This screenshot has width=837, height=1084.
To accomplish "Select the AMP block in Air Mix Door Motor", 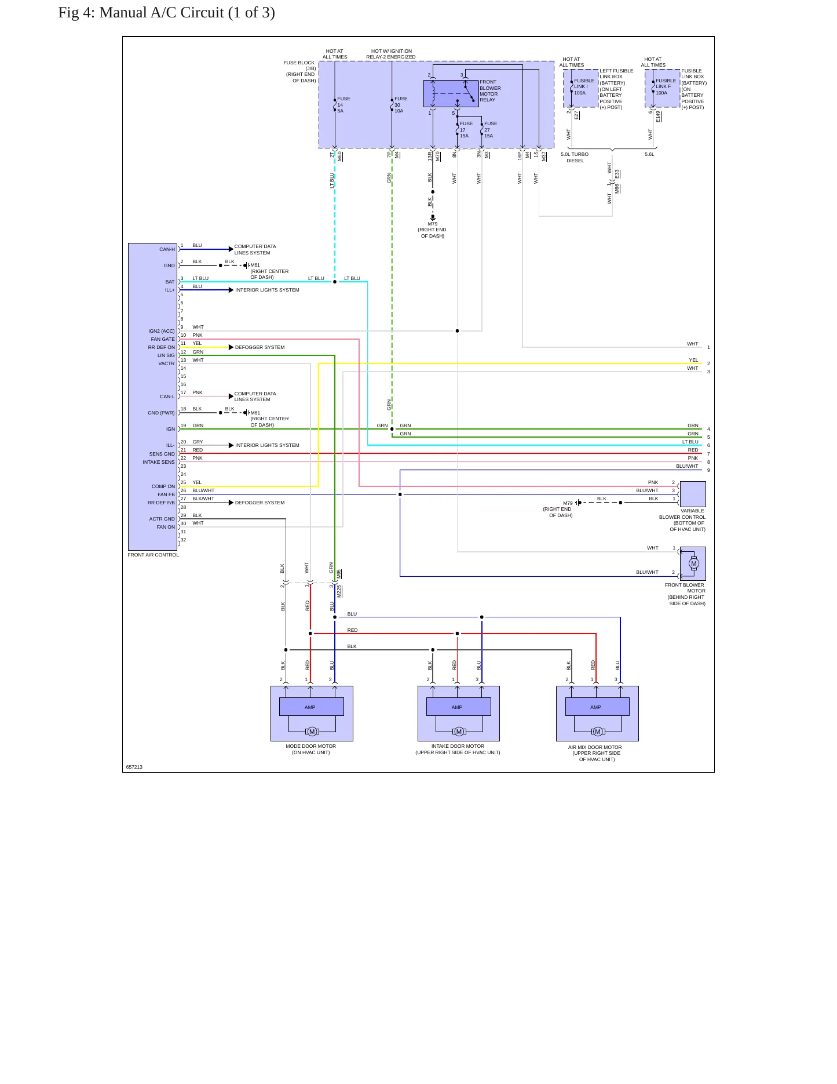I will coord(597,707).
